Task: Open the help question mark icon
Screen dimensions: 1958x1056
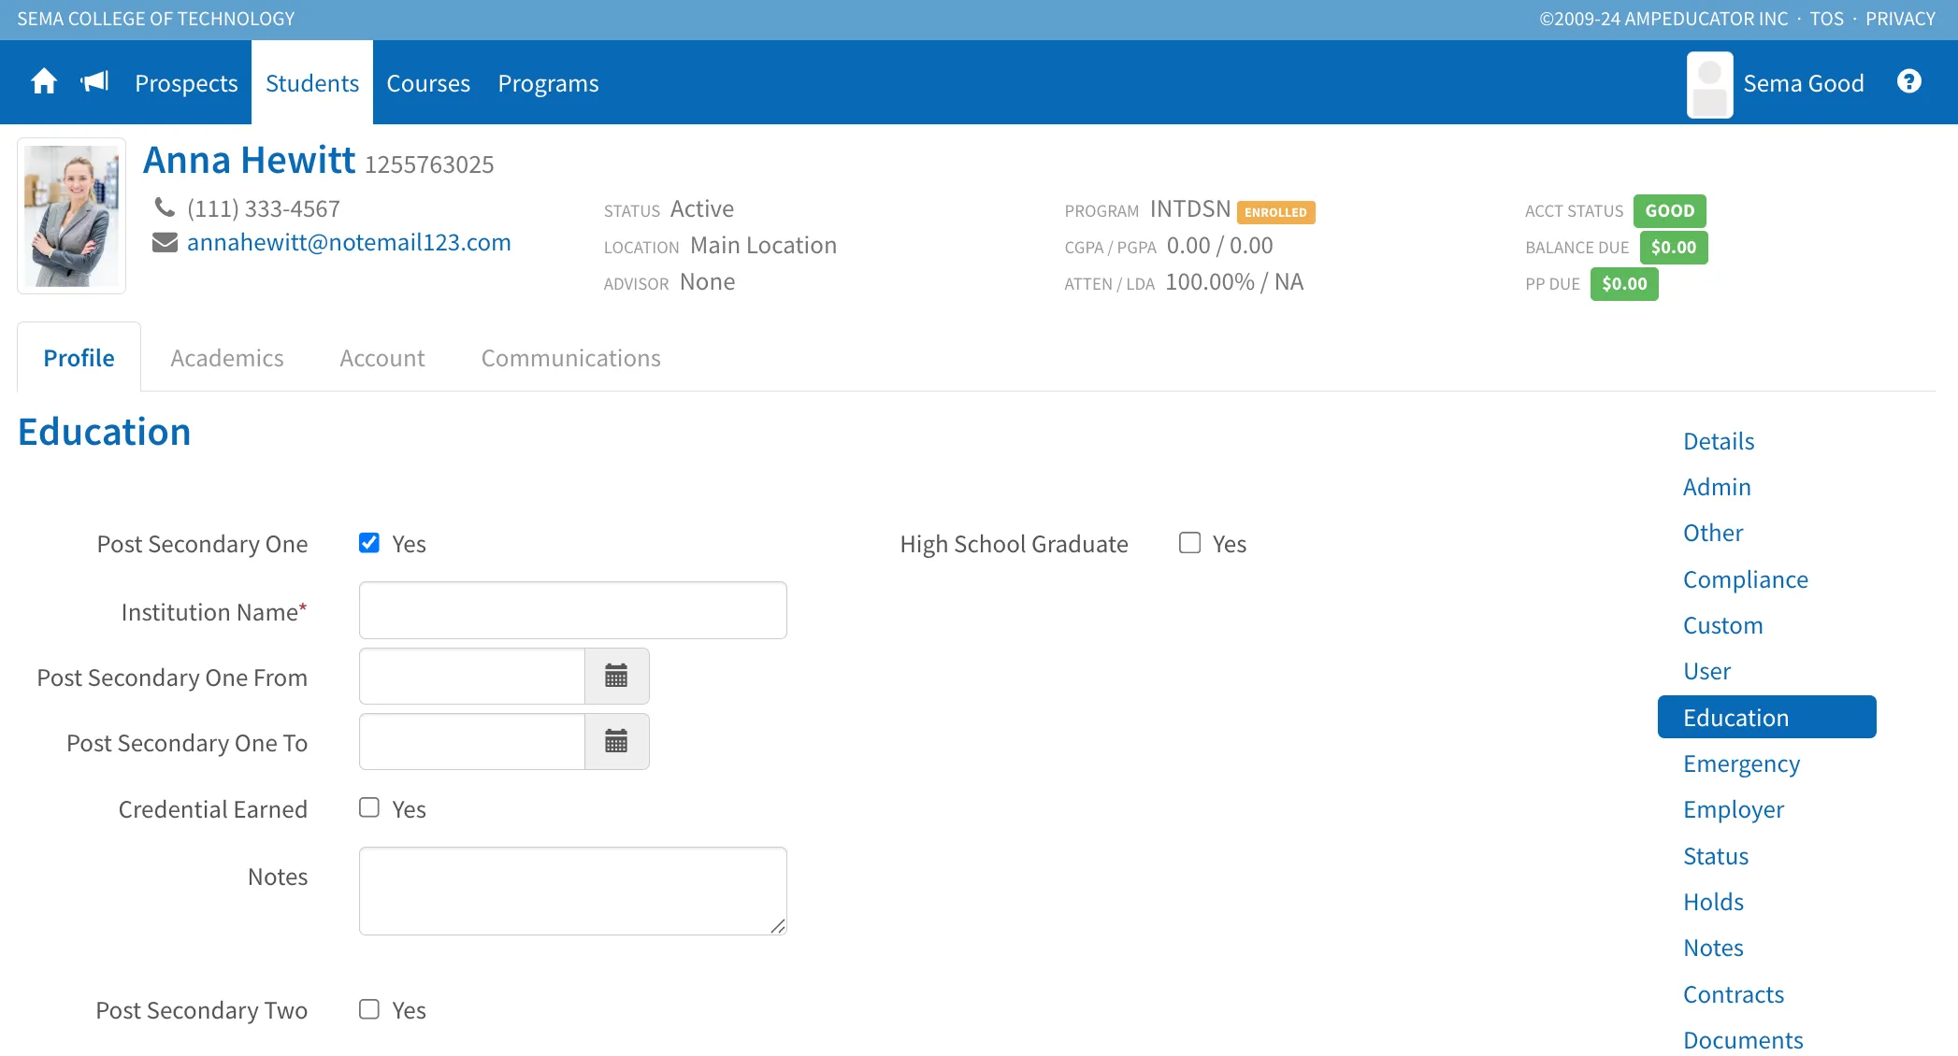Action: (1908, 82)
